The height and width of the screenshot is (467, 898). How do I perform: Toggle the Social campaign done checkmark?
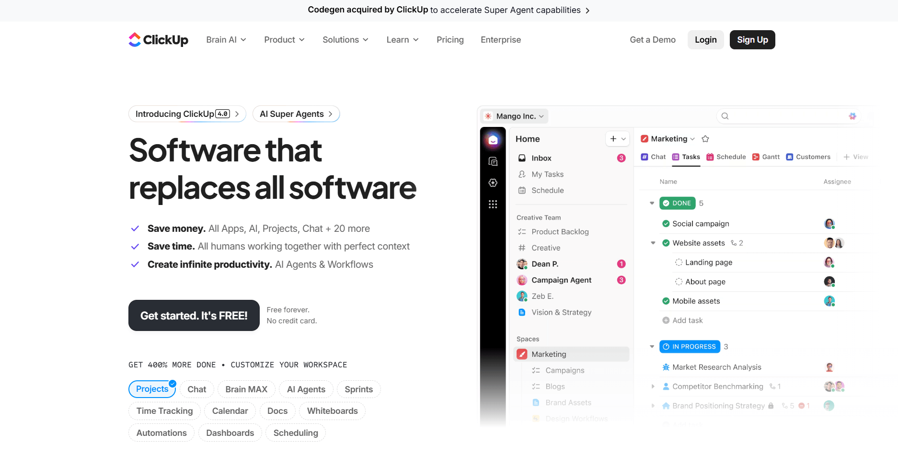[666, 224]
